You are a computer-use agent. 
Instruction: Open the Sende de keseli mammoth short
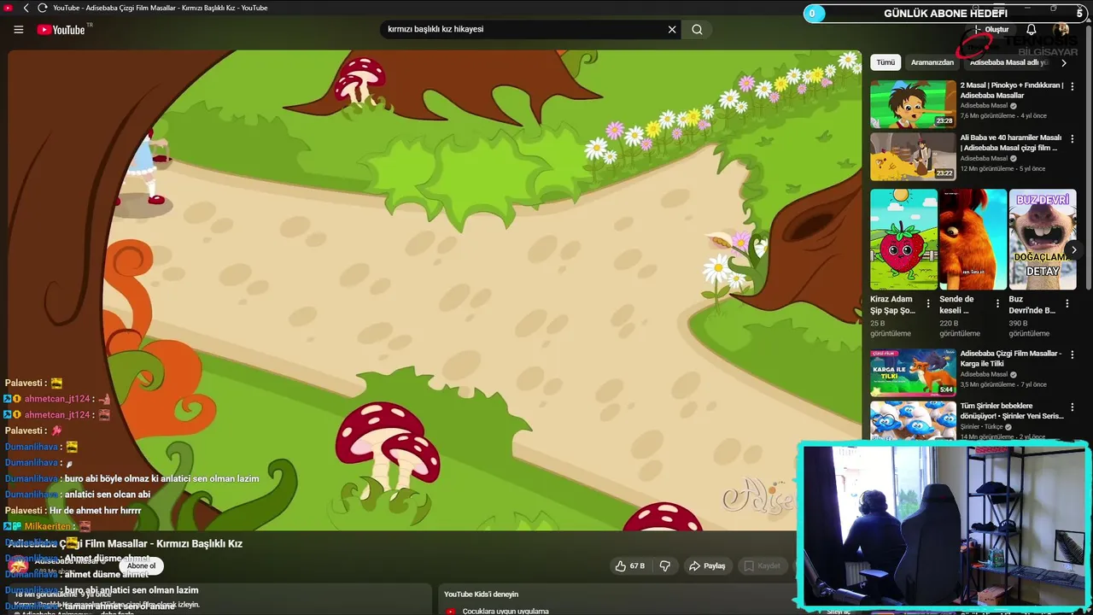[973, 239]
